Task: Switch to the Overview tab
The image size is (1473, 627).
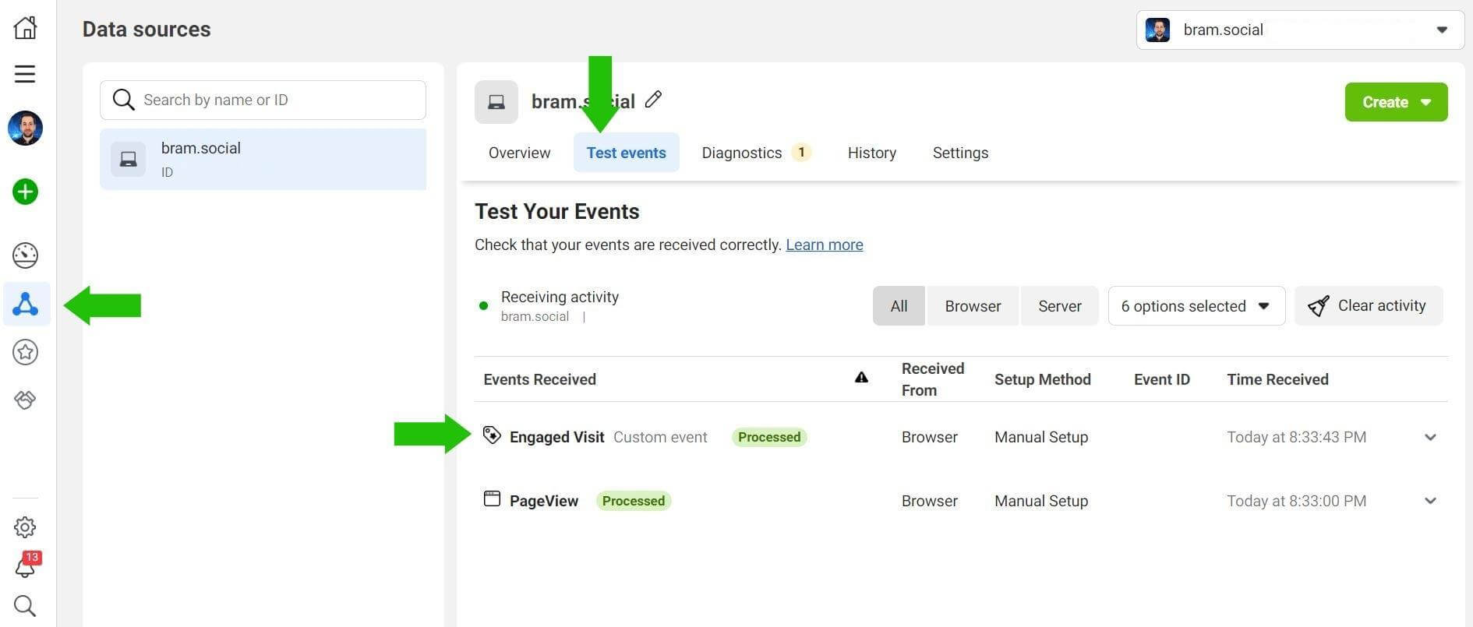Action: (519, 153)
